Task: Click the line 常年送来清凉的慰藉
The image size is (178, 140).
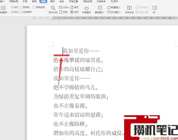Action: [78, 115]
